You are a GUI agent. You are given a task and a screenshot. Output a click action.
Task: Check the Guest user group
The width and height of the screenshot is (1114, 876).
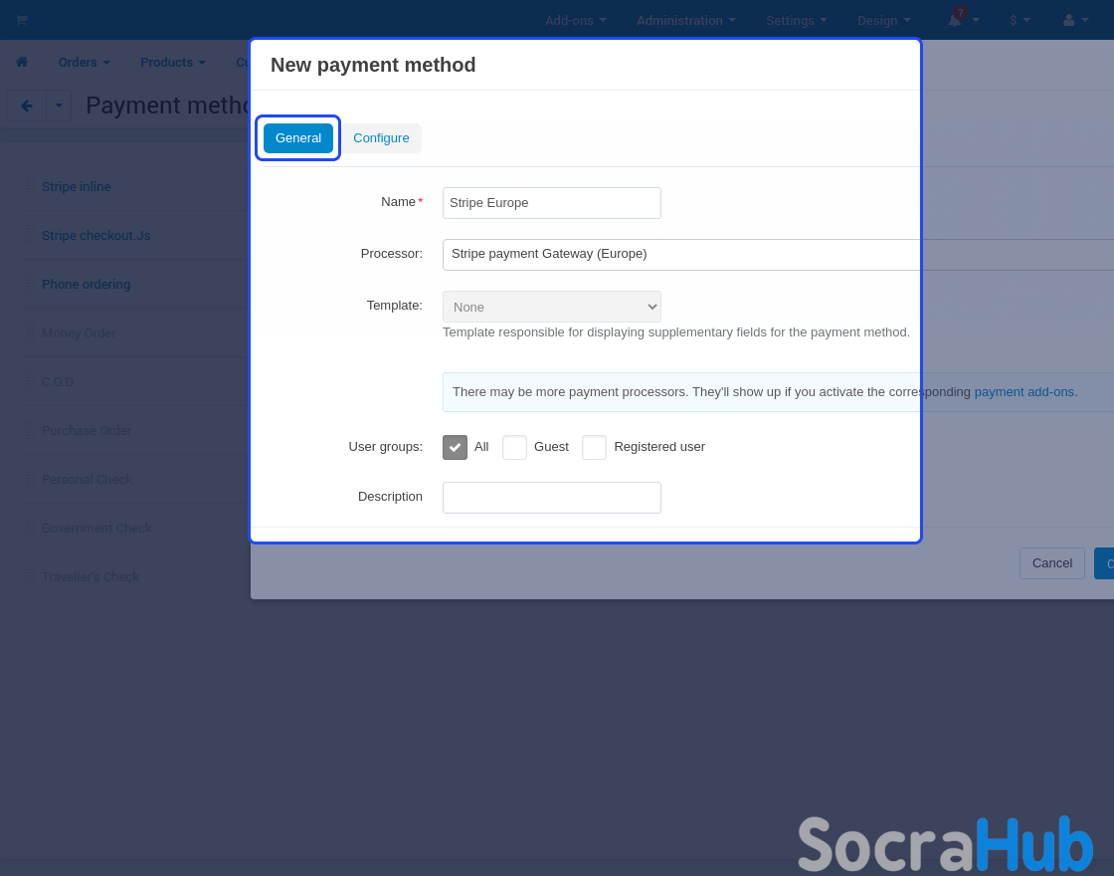coord(514,447)
